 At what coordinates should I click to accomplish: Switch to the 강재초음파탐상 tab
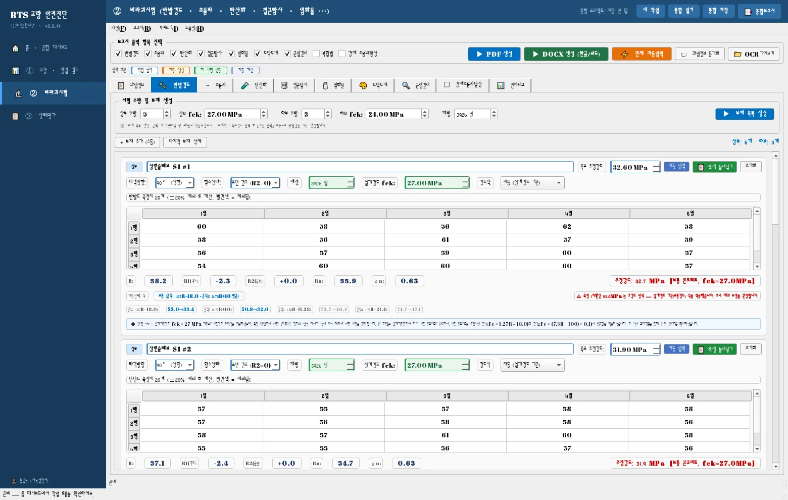463,85
